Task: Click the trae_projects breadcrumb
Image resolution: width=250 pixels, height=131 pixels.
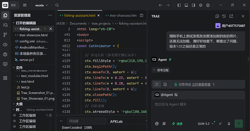Action: pyautogui.click(x=101, y=24)
